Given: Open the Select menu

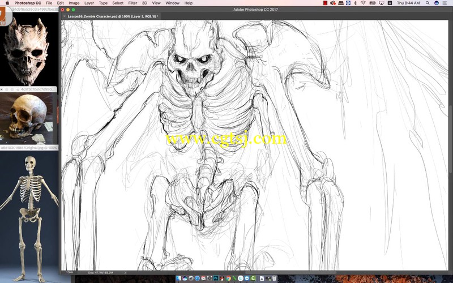Looking at the screenshot, I should [x=118, y=3].
